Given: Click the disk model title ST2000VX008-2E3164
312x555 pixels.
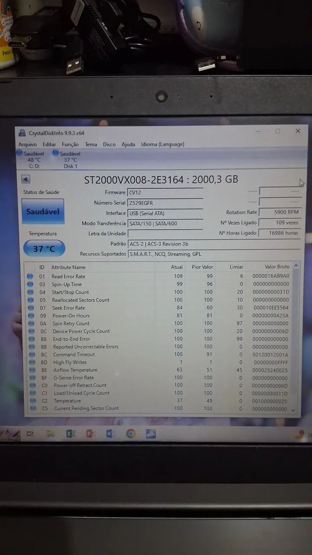Looking at the screenshot, I should coord(134,180).
